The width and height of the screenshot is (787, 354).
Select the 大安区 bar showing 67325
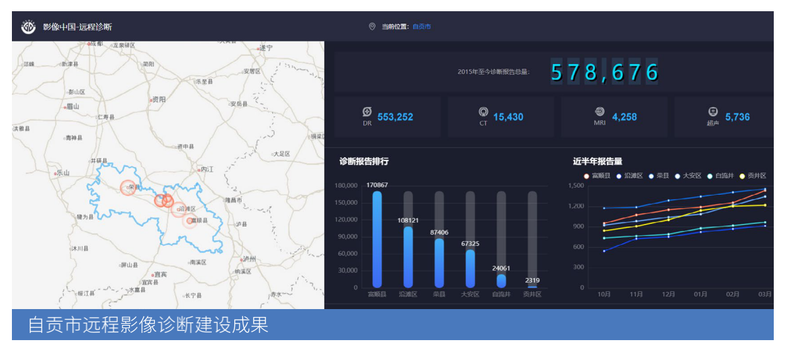[x=470, y=268]
